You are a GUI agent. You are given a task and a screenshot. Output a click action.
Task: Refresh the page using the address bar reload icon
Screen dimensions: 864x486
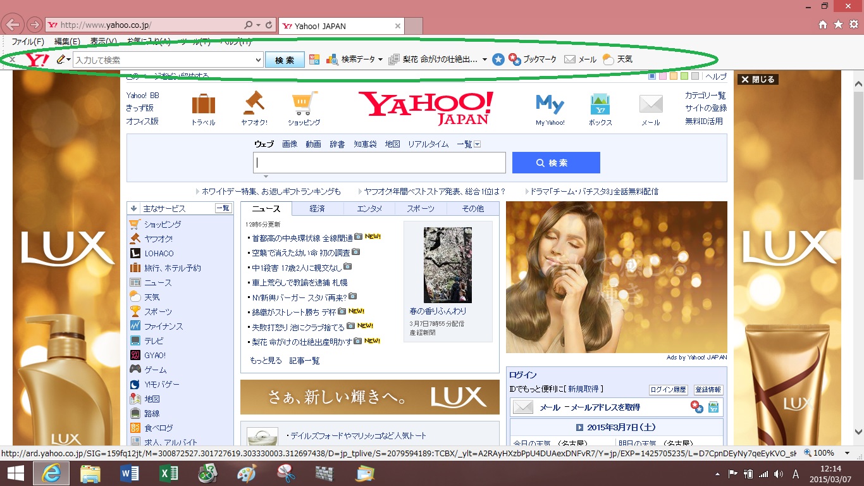[269, 25]
